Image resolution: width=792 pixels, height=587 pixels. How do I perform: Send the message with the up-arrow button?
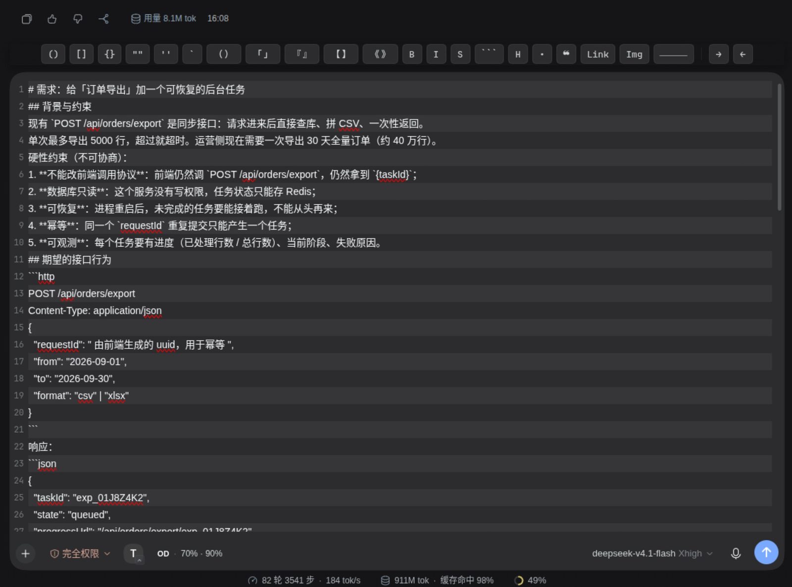click(x=766, y=552)
